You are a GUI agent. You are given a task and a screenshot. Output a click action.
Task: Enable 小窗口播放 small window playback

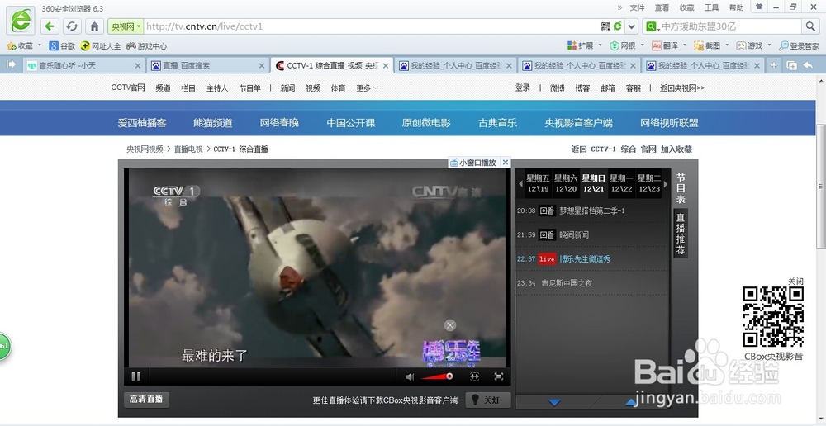pos(473,163)
